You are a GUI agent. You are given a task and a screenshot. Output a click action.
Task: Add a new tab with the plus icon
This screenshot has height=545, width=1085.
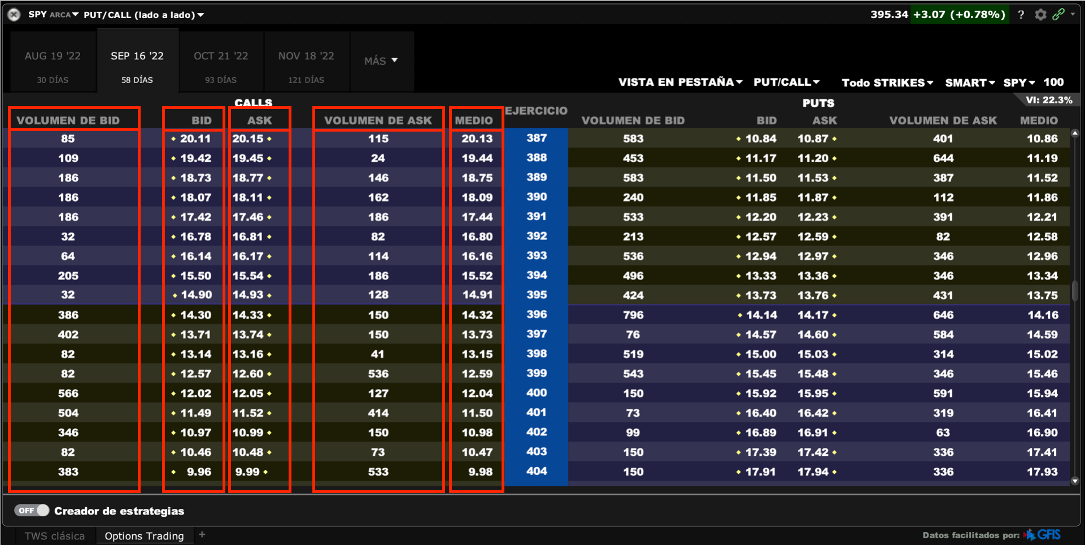[x=202, y=534]
